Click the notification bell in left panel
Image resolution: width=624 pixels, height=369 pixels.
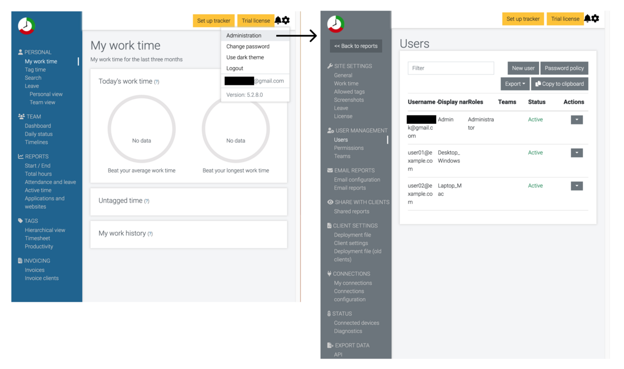[x=278, y=20]
